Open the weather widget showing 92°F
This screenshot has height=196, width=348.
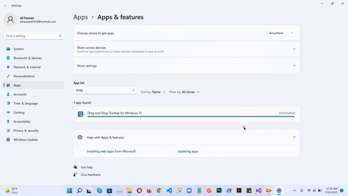point(12,191)
